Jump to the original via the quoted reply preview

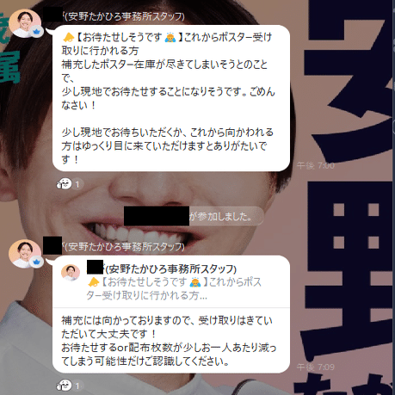click(x=171, y=281)
